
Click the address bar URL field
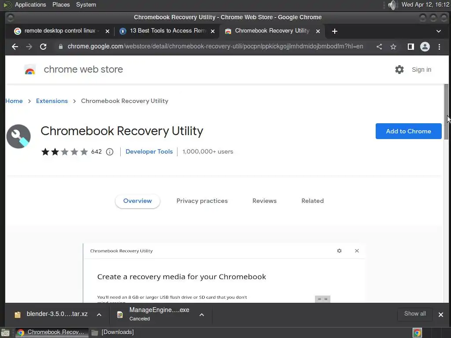coord(215,47)
